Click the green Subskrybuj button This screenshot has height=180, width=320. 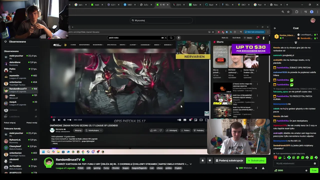pyautogui.click(x=256, y=160)
